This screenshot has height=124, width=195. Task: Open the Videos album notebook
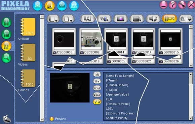(x=28, y=52)
